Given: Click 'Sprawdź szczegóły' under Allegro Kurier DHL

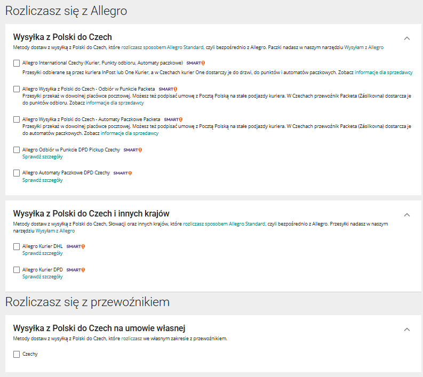Looking at the screenshot, I should (43, 253).
